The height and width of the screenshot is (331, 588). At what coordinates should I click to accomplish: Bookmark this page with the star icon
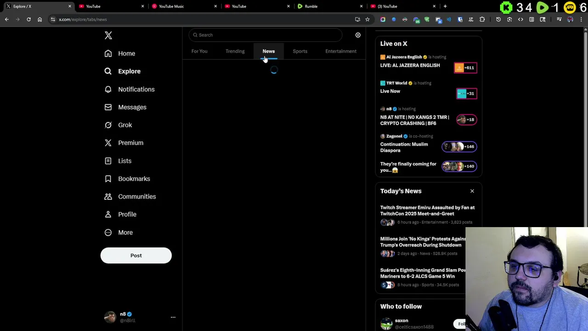367,19
